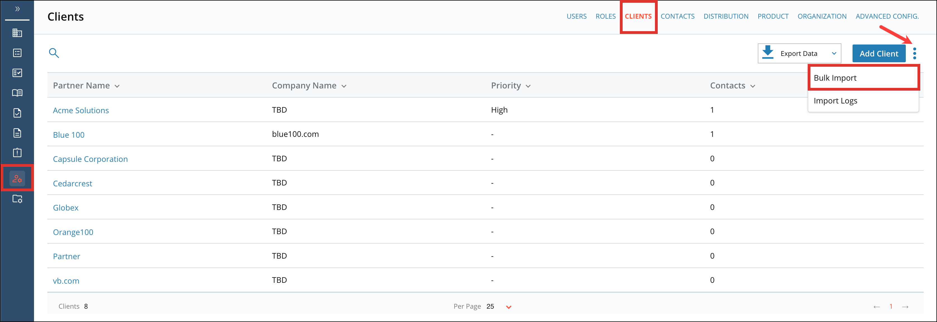Sort by Contacts column
The image size is (937, 322).
pyautogui.click(x=733, y=86)
